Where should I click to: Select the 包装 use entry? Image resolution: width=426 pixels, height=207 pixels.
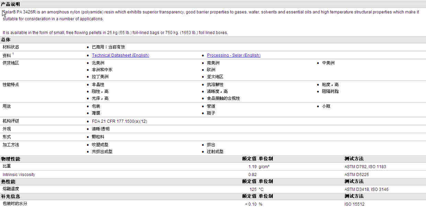click(96, 106)
